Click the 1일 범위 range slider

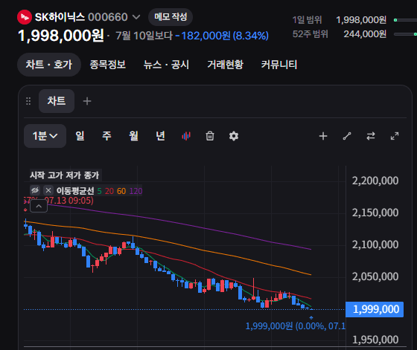[x=406, y=20]
